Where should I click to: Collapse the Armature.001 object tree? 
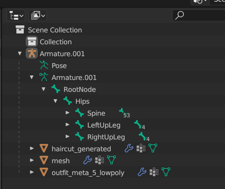click(20, 54)
